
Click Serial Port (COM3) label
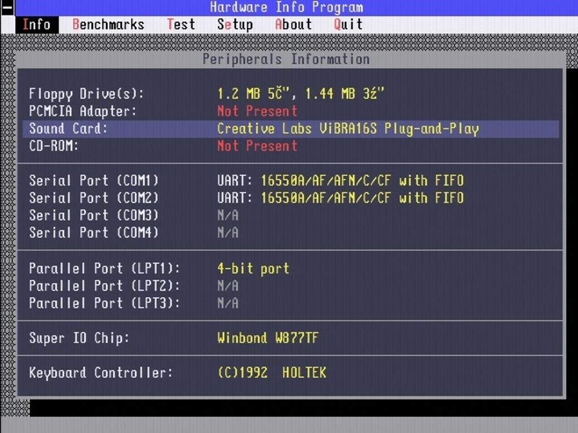[94, 215]
